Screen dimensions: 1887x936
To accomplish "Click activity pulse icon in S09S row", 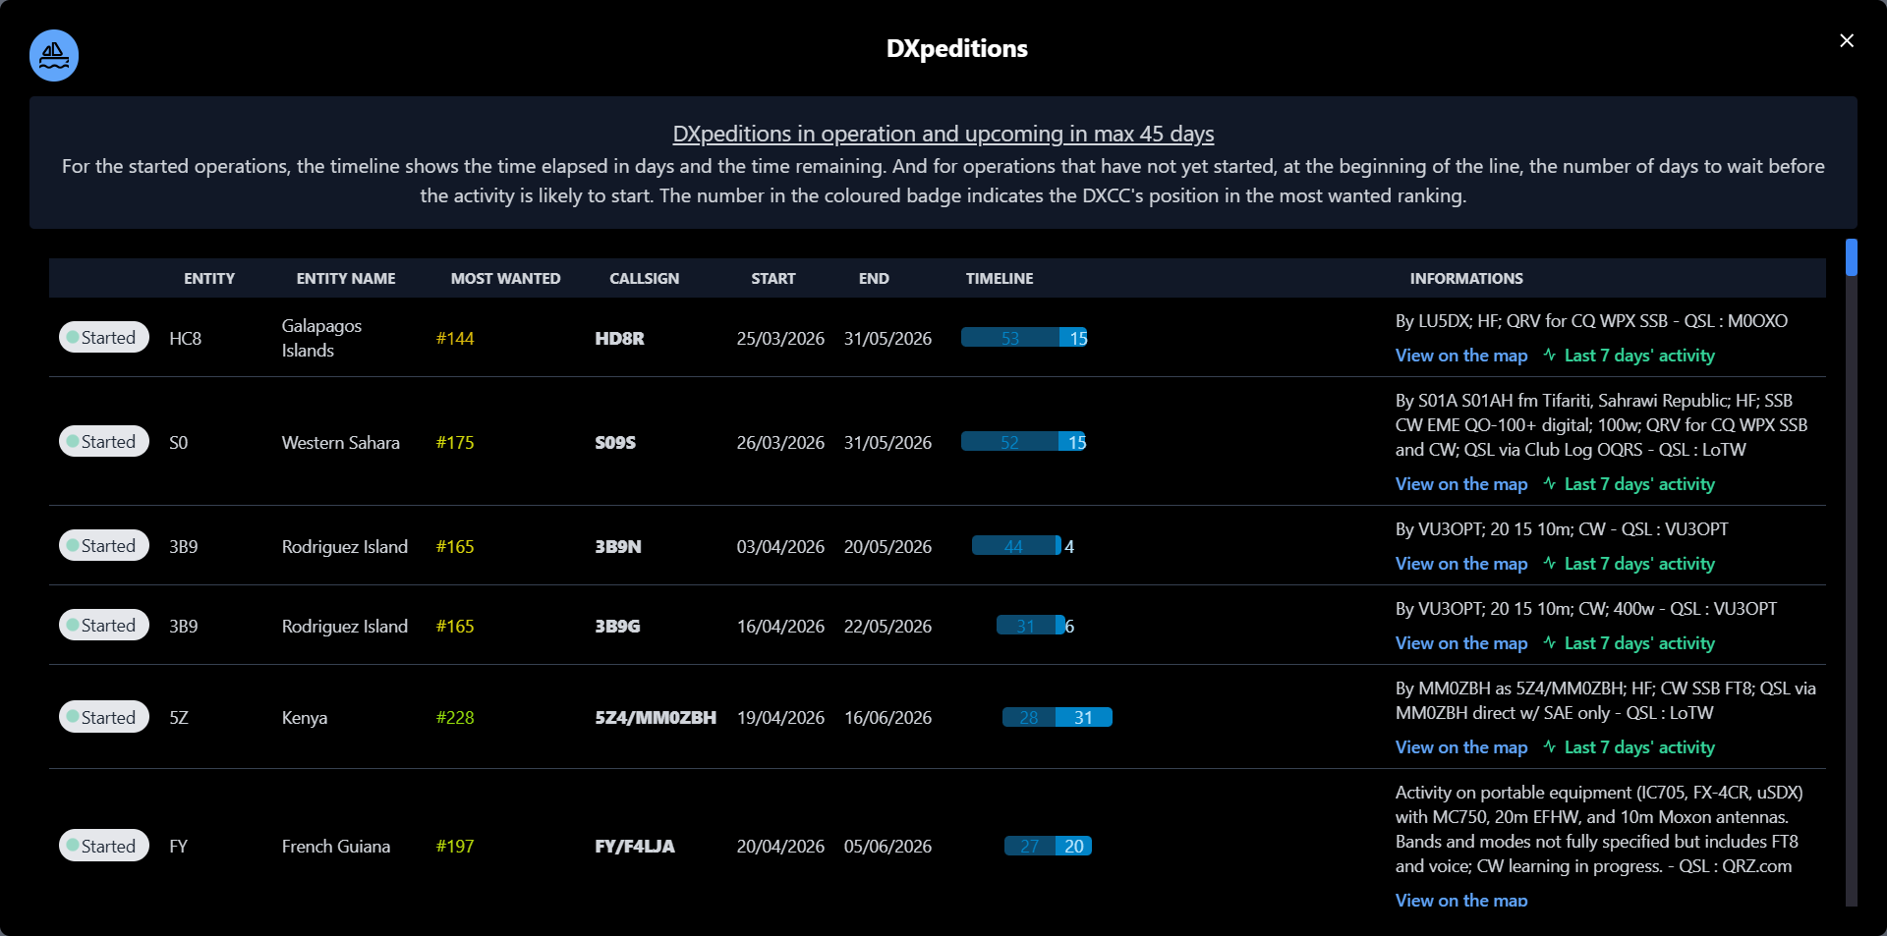I will [1550, 483].
